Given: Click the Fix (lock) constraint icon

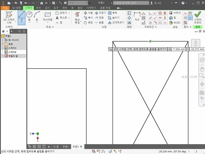Looking at the screenshot, I should [x=165, y=13].
